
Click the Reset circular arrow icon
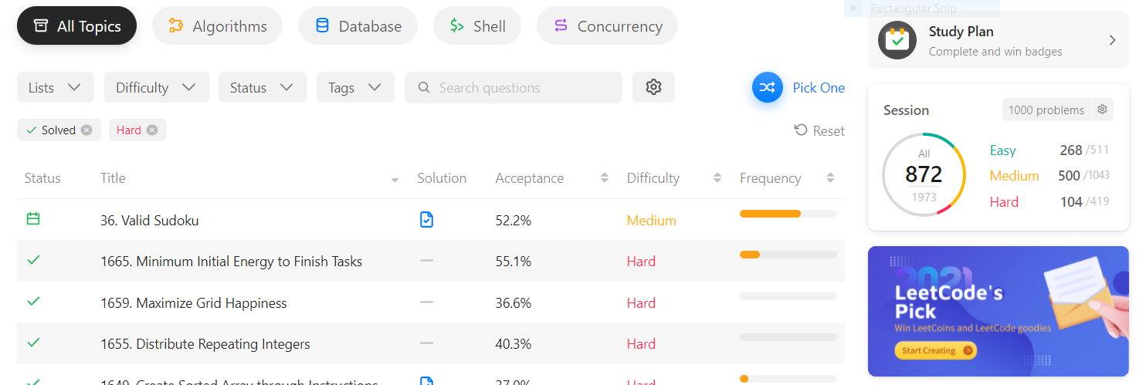pos(801,130)
